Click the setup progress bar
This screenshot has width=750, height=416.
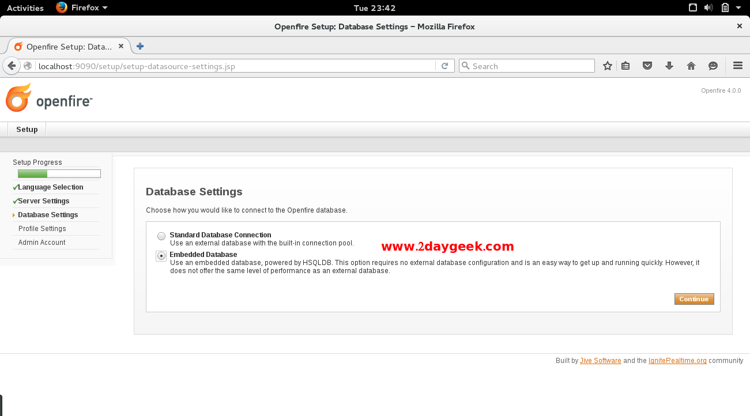tap(59, 174)
